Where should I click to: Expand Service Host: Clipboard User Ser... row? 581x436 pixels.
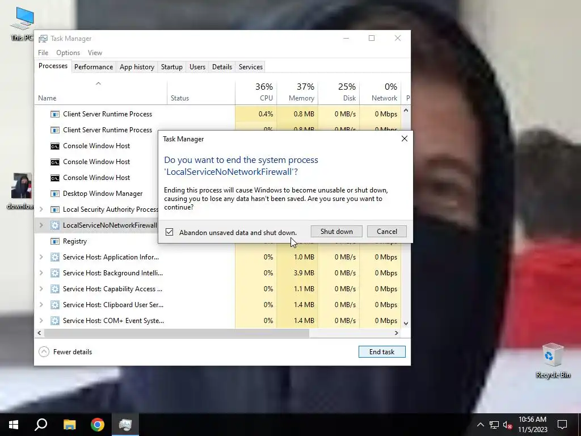tap(41, 305)
